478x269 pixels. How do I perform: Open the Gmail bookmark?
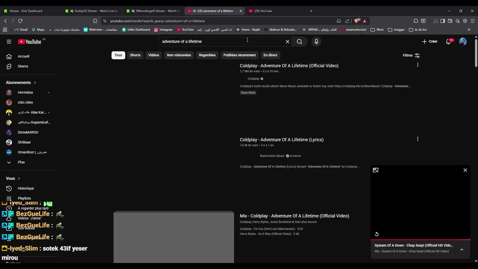pyautogui.click(x=21, y=30)
